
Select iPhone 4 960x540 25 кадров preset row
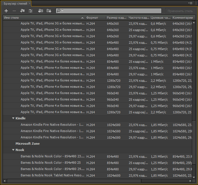tap(97, 99)
